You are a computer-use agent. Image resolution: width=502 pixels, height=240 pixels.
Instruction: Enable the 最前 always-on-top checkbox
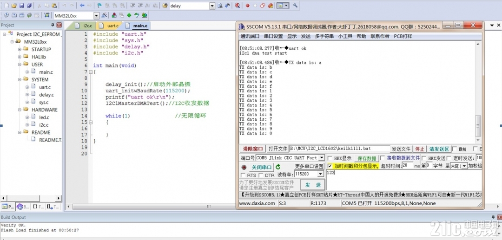point(455,149)
